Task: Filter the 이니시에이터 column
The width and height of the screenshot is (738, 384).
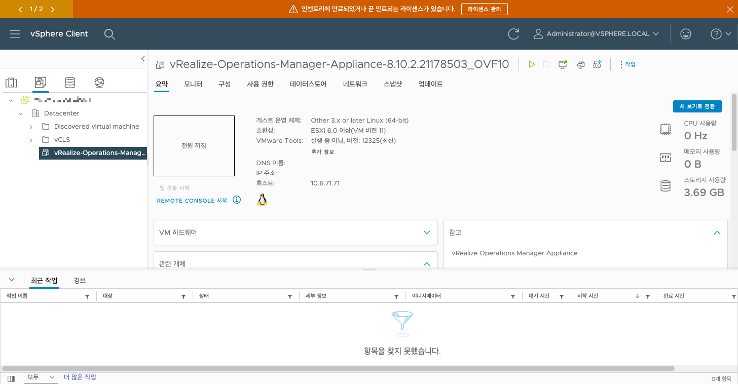Action: pos(513,297)
